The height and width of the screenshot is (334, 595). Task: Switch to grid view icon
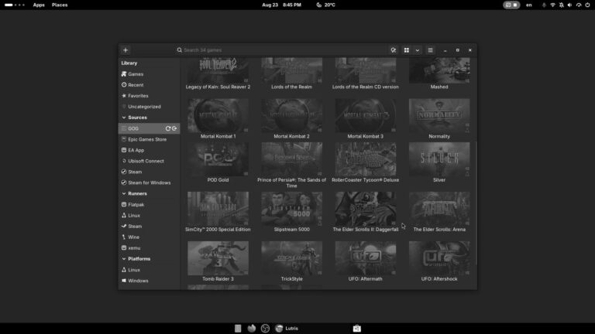click(407, 50)
